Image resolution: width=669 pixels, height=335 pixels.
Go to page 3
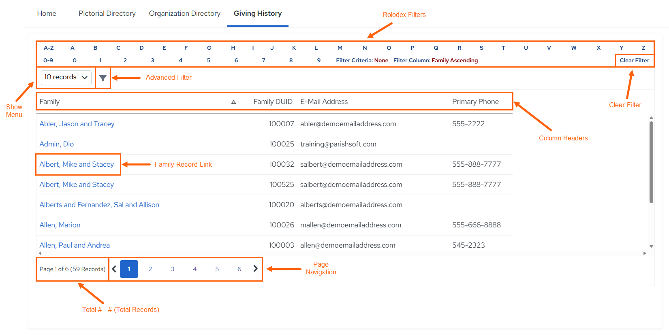[173, 269]
